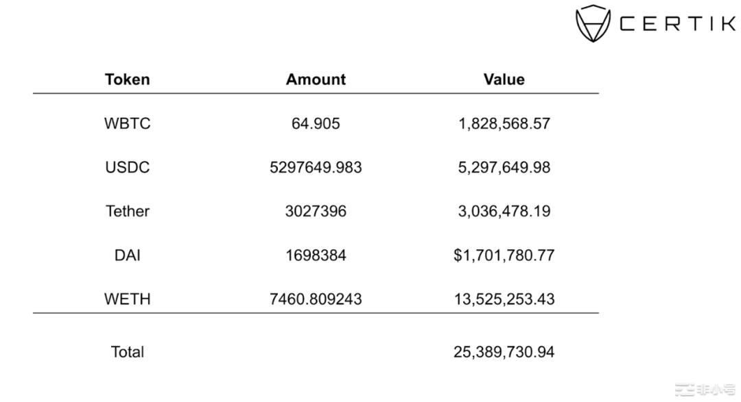Image resolution: width=741 pixels, height=402 pixels.
Task: Select the WETH token cell
Action: click(x=127, y=299)
